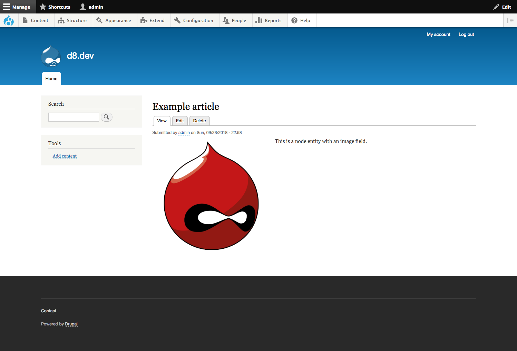Viewport: 517px width, 351px height.
Task: Click the admin author link
Action: click(184, 133)
